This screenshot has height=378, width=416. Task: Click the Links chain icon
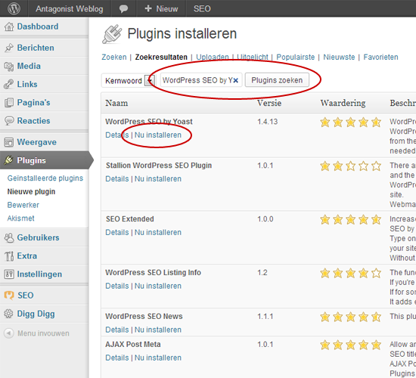(9, 85)
